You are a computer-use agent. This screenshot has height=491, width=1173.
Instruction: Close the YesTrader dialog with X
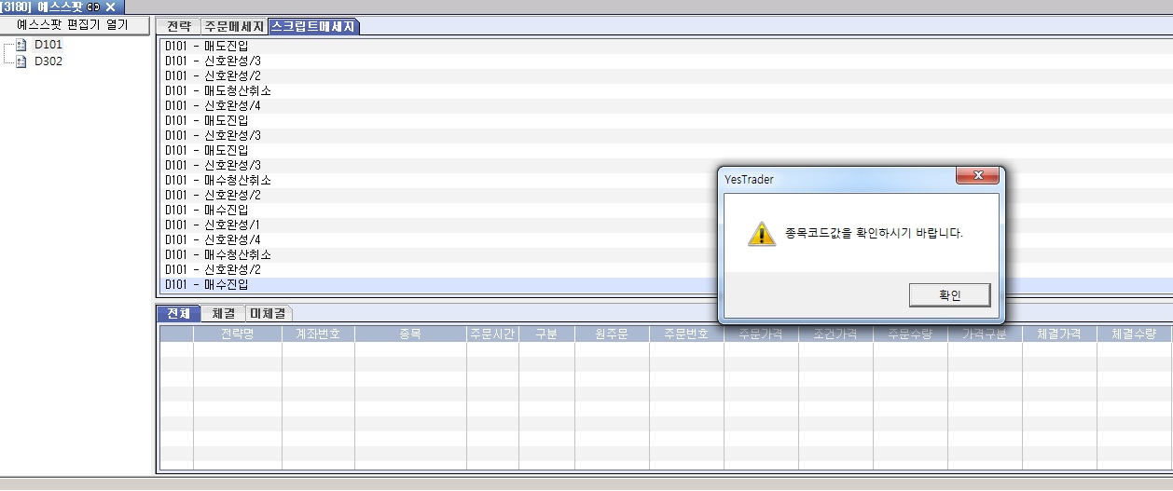tap(978, 175)
